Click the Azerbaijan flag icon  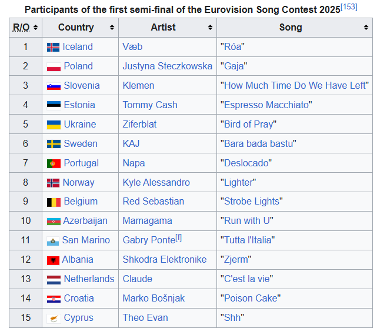click(x=54, y=222)
